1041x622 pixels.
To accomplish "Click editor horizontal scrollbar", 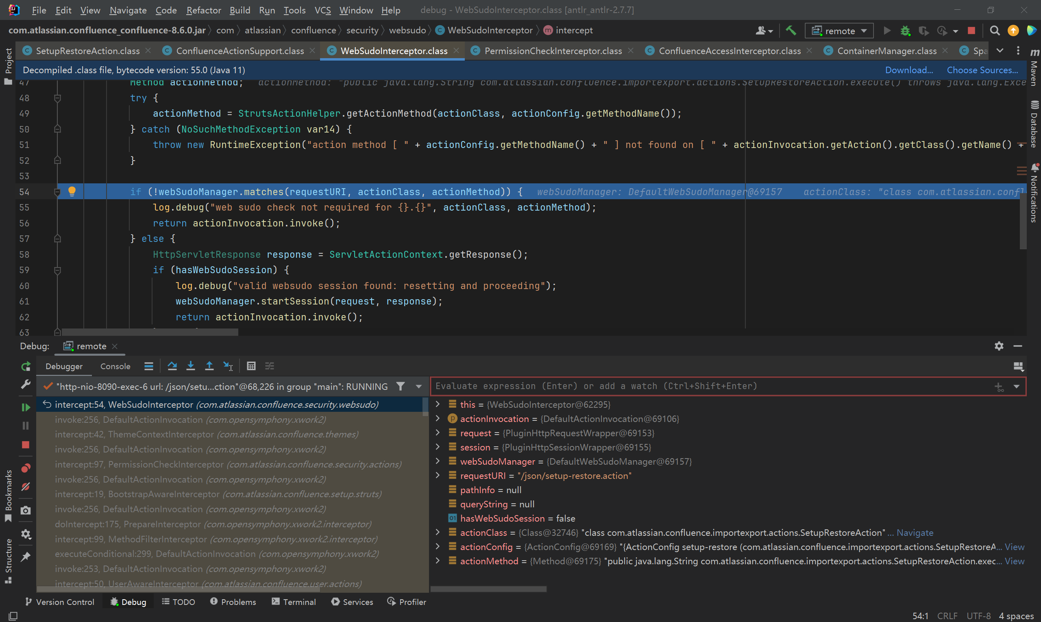I will 150,332.
